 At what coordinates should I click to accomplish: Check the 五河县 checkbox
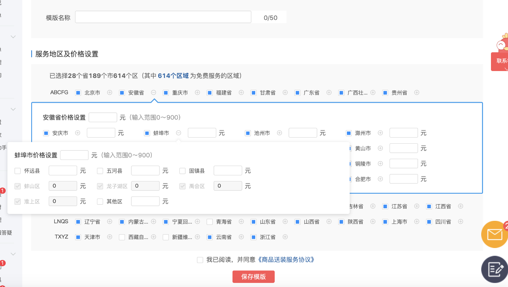[100, 171]
